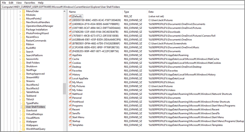
Task: Click the folder icon of Shutdown key
Action: tap(23, 67)
